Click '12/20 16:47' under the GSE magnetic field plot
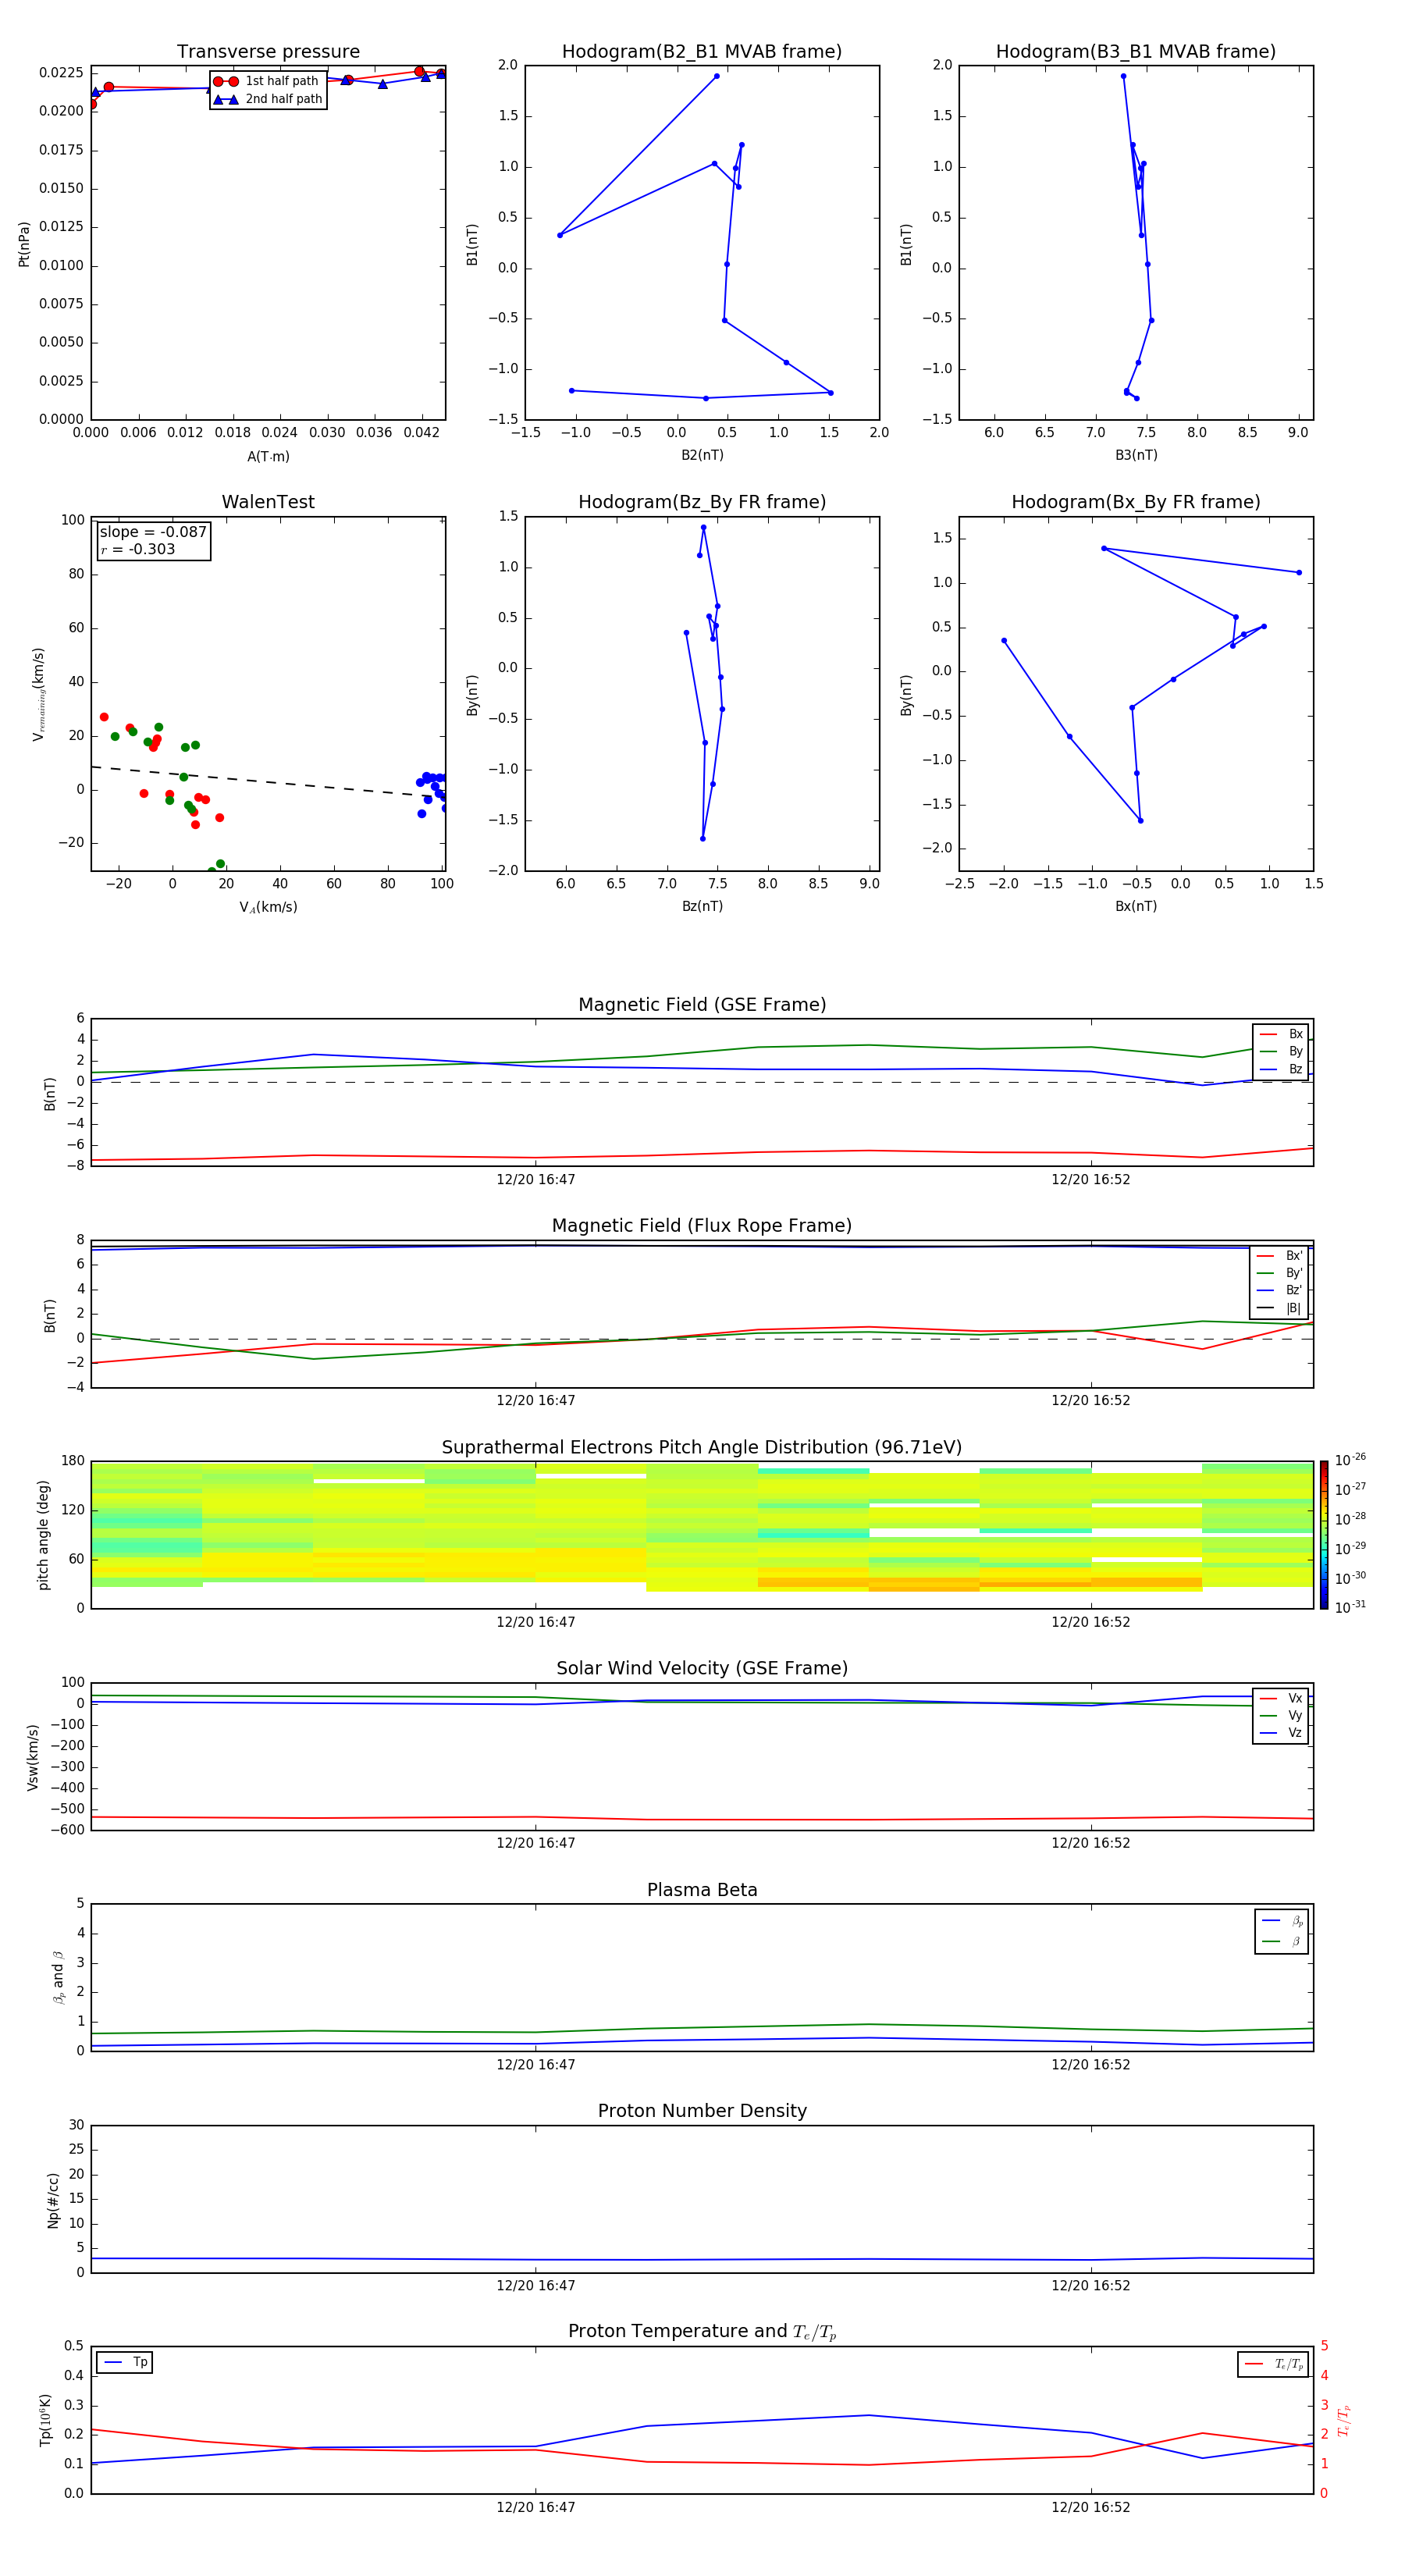The height and width of the screenshot is (2576, 1405). point(536,1180)
